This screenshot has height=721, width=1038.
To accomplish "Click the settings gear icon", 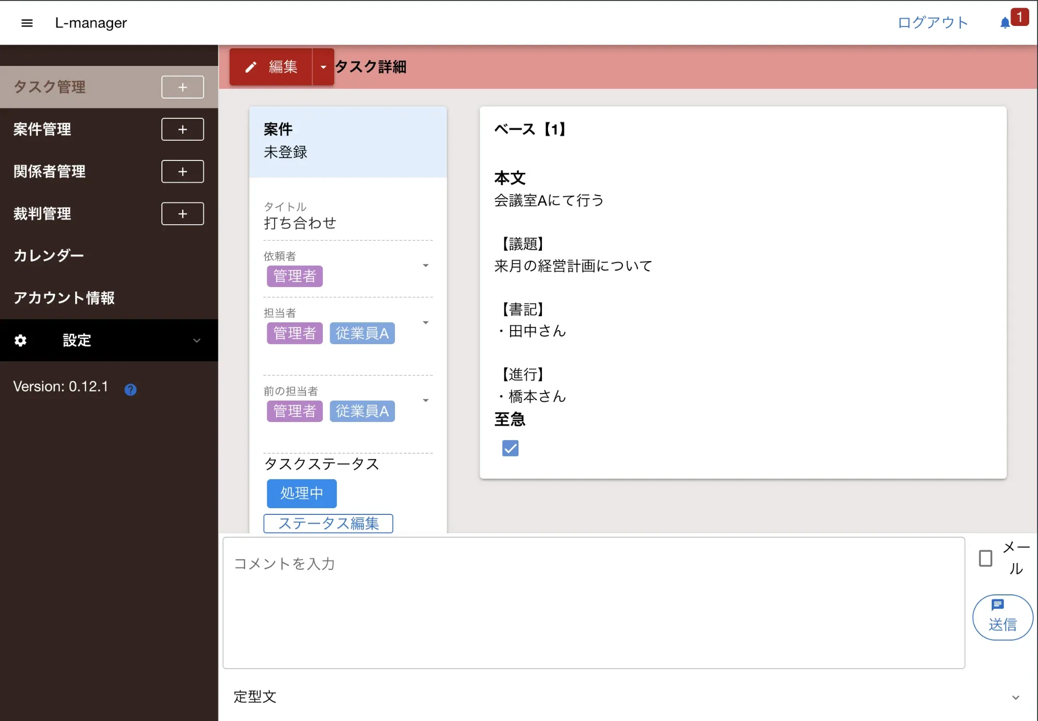I will click(20, 341).
